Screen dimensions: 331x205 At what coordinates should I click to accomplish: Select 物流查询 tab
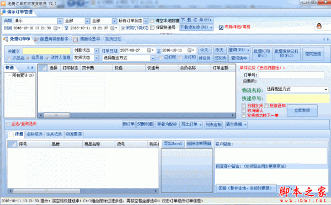pyautogui.click(x=73, y=134)
